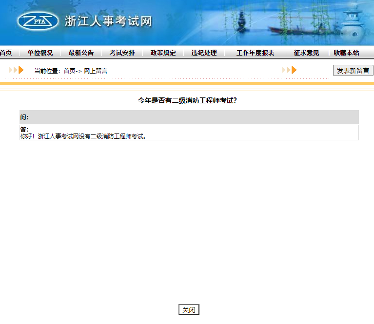Click the 浙江人事考试网 site title
The height and width of the screenshot is (324, 374).
108,21
